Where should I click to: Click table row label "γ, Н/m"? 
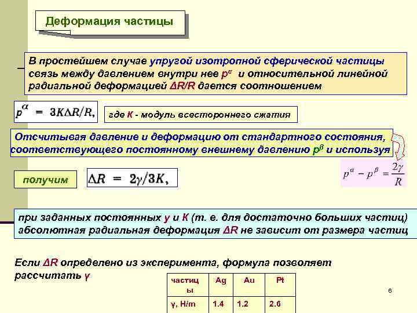(x=183, y=304)
